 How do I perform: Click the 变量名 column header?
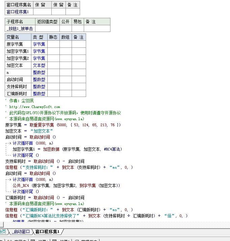pyautogui.click(x=18, y=37)
